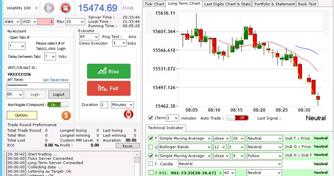Click the VRXXXX1236 account ID text

pyautogui.click(x=19, y=74)
